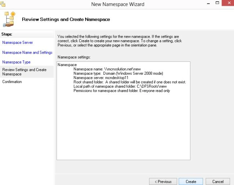Select the Review Settings and Create Namespace step
The image size is (234, 185).
[27, 72]
